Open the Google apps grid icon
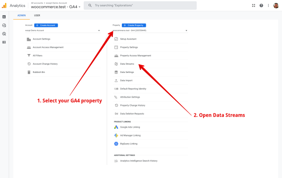 tap(254, 6)
